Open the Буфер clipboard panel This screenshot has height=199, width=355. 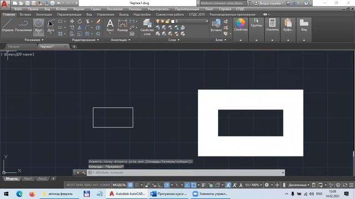pos(288,25)
